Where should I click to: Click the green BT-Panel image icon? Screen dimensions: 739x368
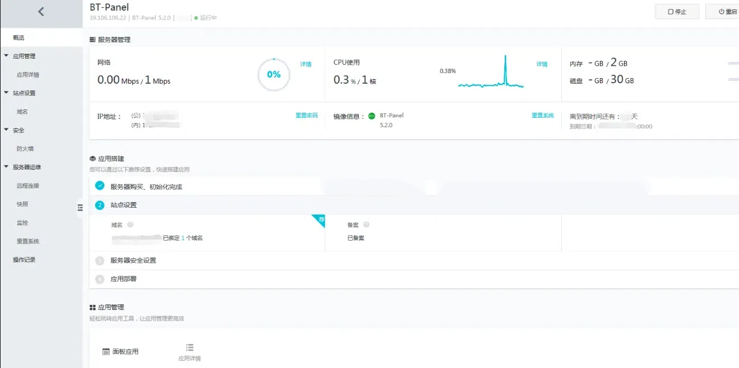pos(372,116)
